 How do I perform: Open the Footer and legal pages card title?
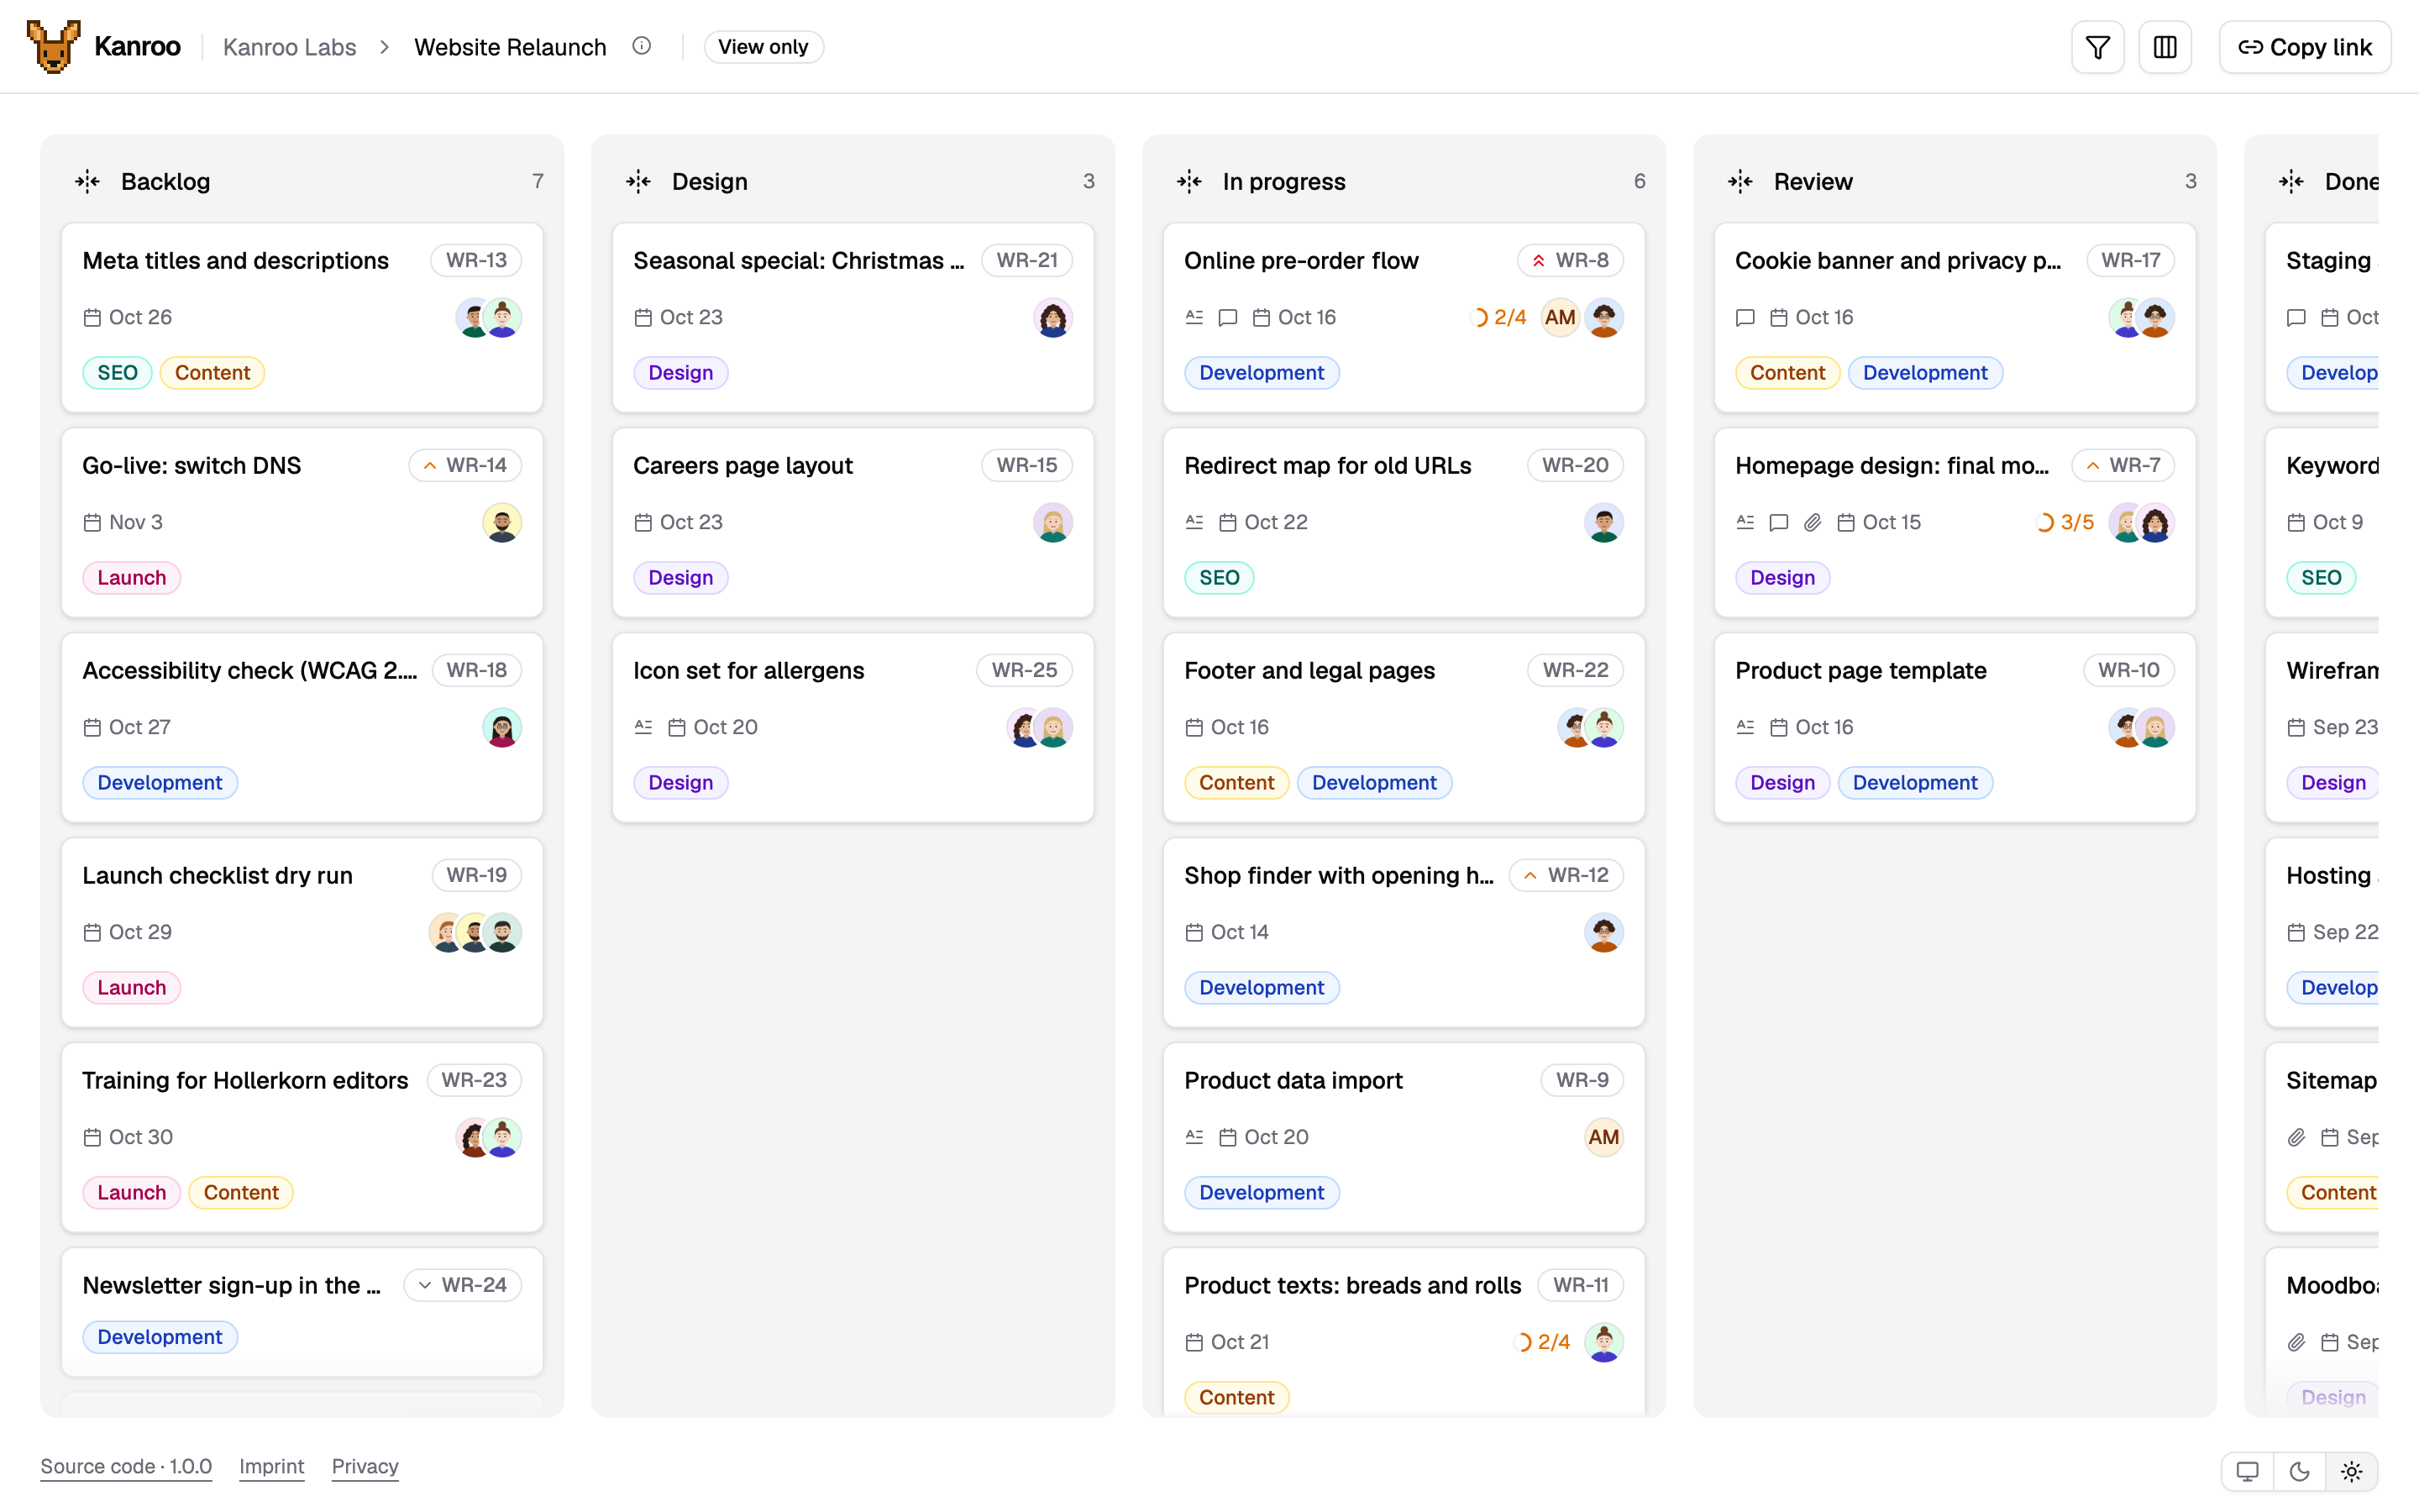tap(1309, 670)
